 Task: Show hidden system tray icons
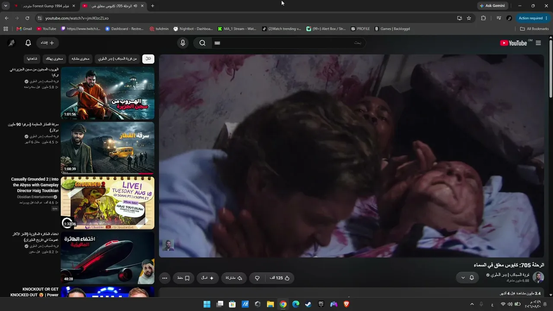[x=472, y=305]
